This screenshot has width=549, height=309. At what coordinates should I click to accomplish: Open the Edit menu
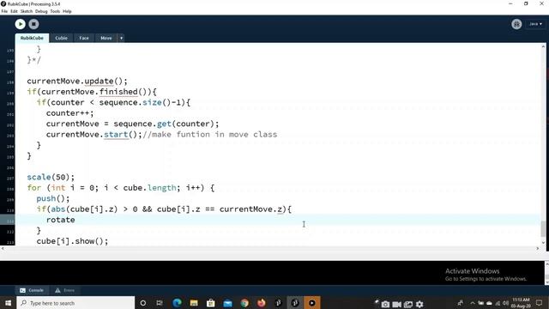[x=14, y=11]
